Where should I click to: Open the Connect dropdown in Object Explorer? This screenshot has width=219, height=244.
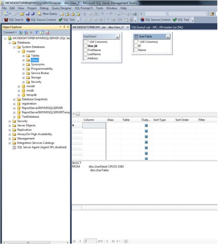coord(10,32)
